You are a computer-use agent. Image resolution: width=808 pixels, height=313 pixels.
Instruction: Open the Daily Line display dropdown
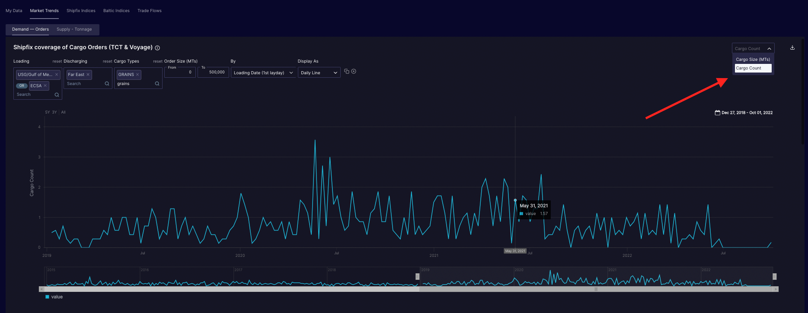319,73
